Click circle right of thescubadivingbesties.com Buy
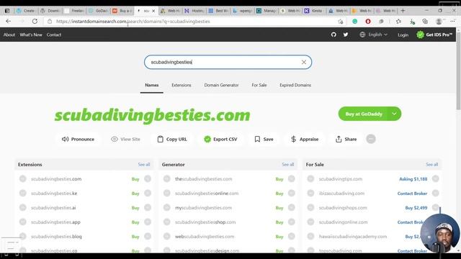 [x=291, y=179]
